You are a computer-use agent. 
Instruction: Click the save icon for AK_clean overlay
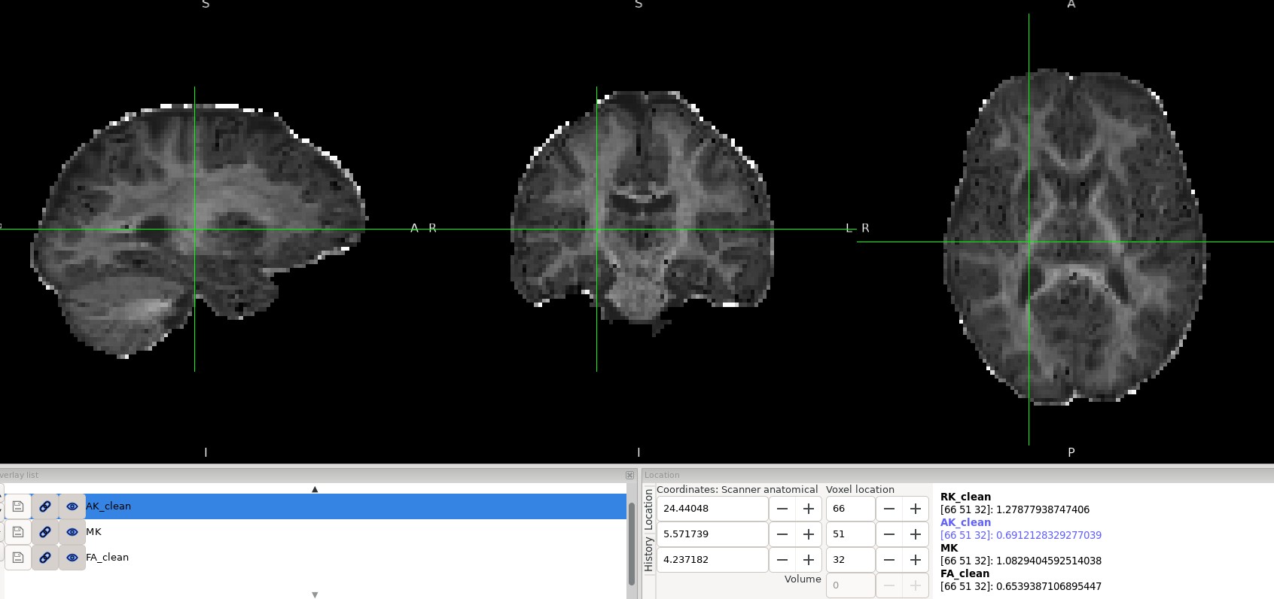[18, 506]
